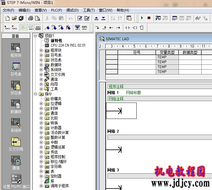
Task: Open the PLC(P) menu
Action: (x=56, y=10)
